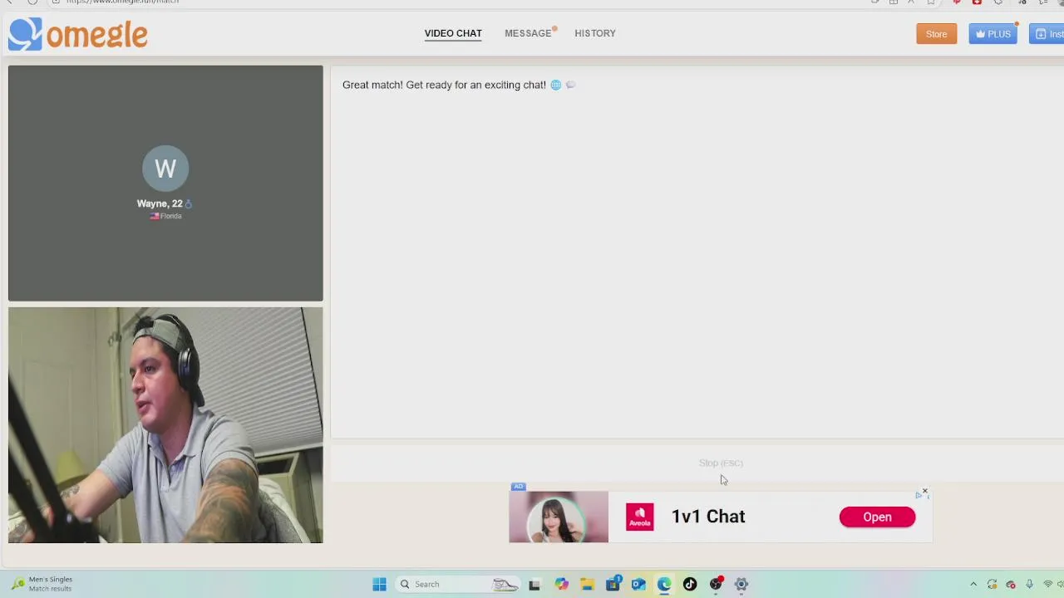Open the Windows Start menu
The height and width of the screenshot is (598, 1064).
pyautogui.click(x=379, y=584)
